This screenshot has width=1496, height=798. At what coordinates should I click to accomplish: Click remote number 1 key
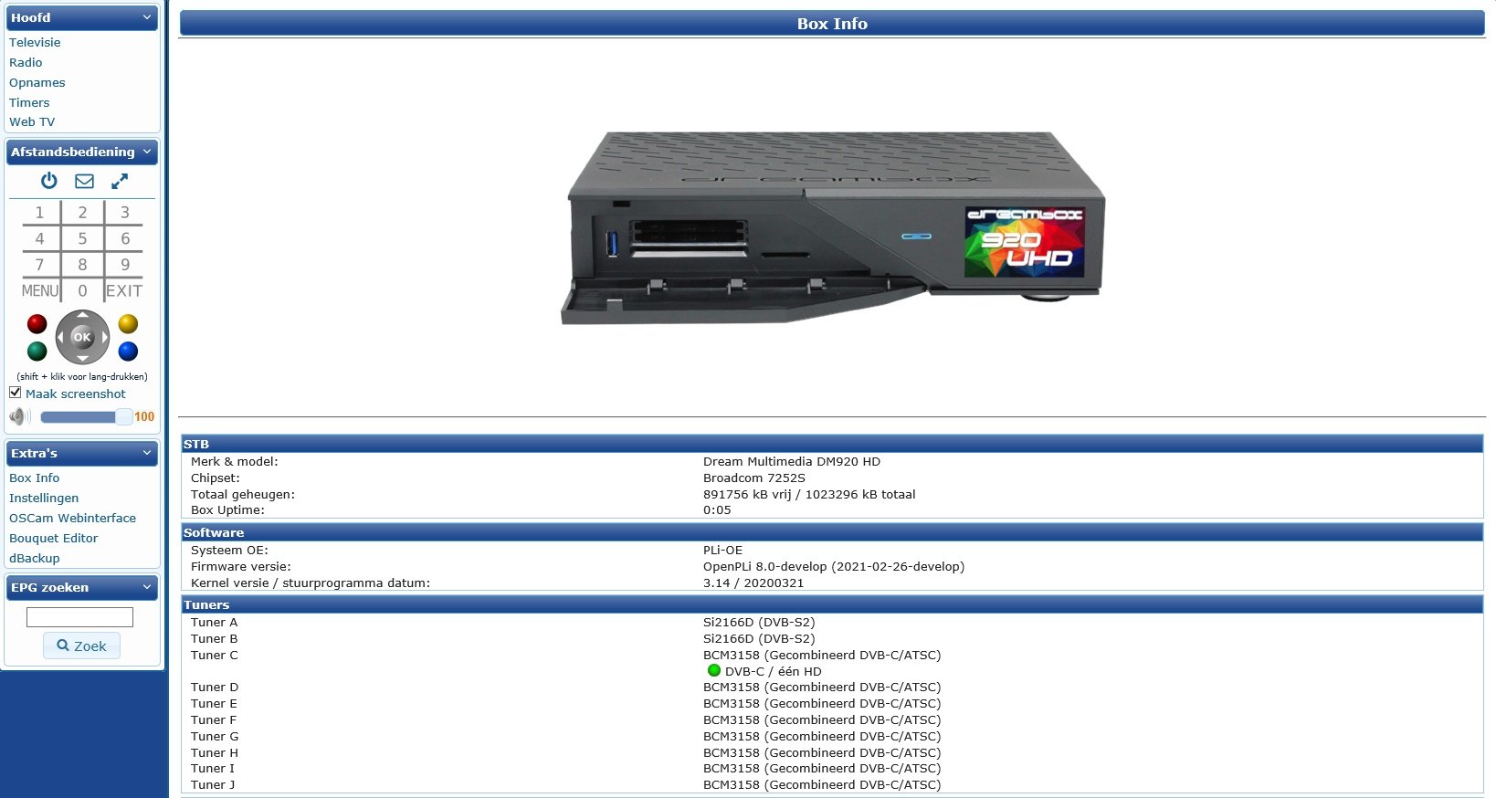39,213
